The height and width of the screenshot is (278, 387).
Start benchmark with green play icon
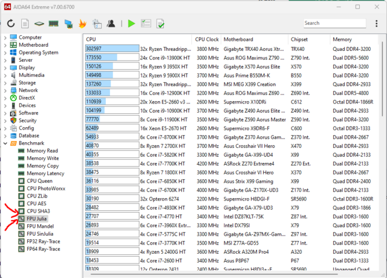(x=131, y=24)
